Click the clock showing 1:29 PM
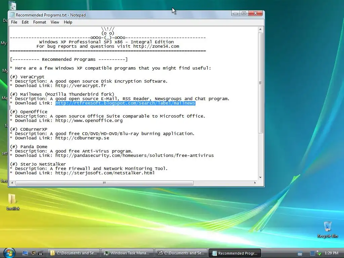The width and height of the screenshot is (344, 258). (x=331, y=253)
